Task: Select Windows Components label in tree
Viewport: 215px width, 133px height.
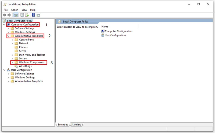Action: (32, 62)
